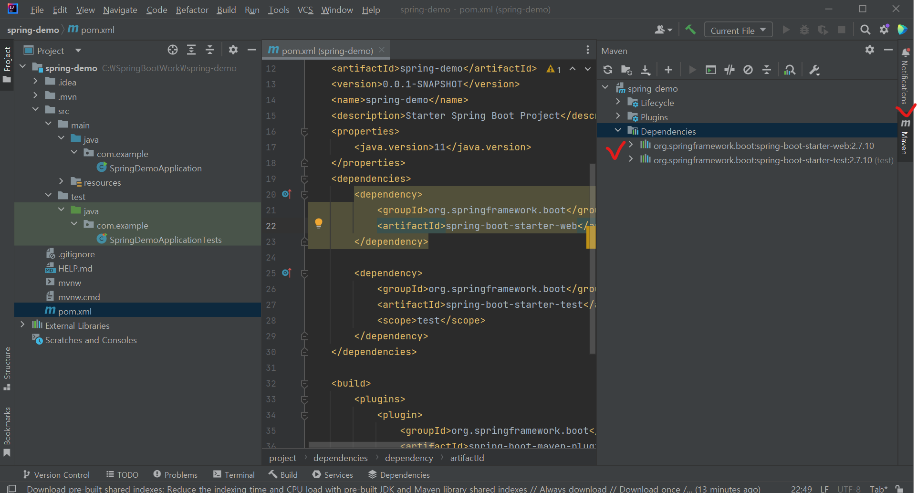Viewport: 917px width, 493px height.
Task: Click gutter icon on line 20
Action: [286, 194]
